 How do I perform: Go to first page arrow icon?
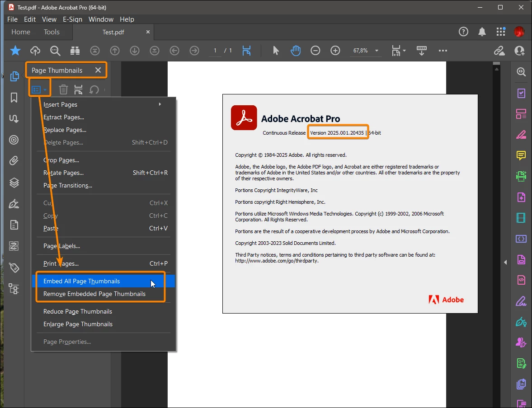click(x=94, y=51)
